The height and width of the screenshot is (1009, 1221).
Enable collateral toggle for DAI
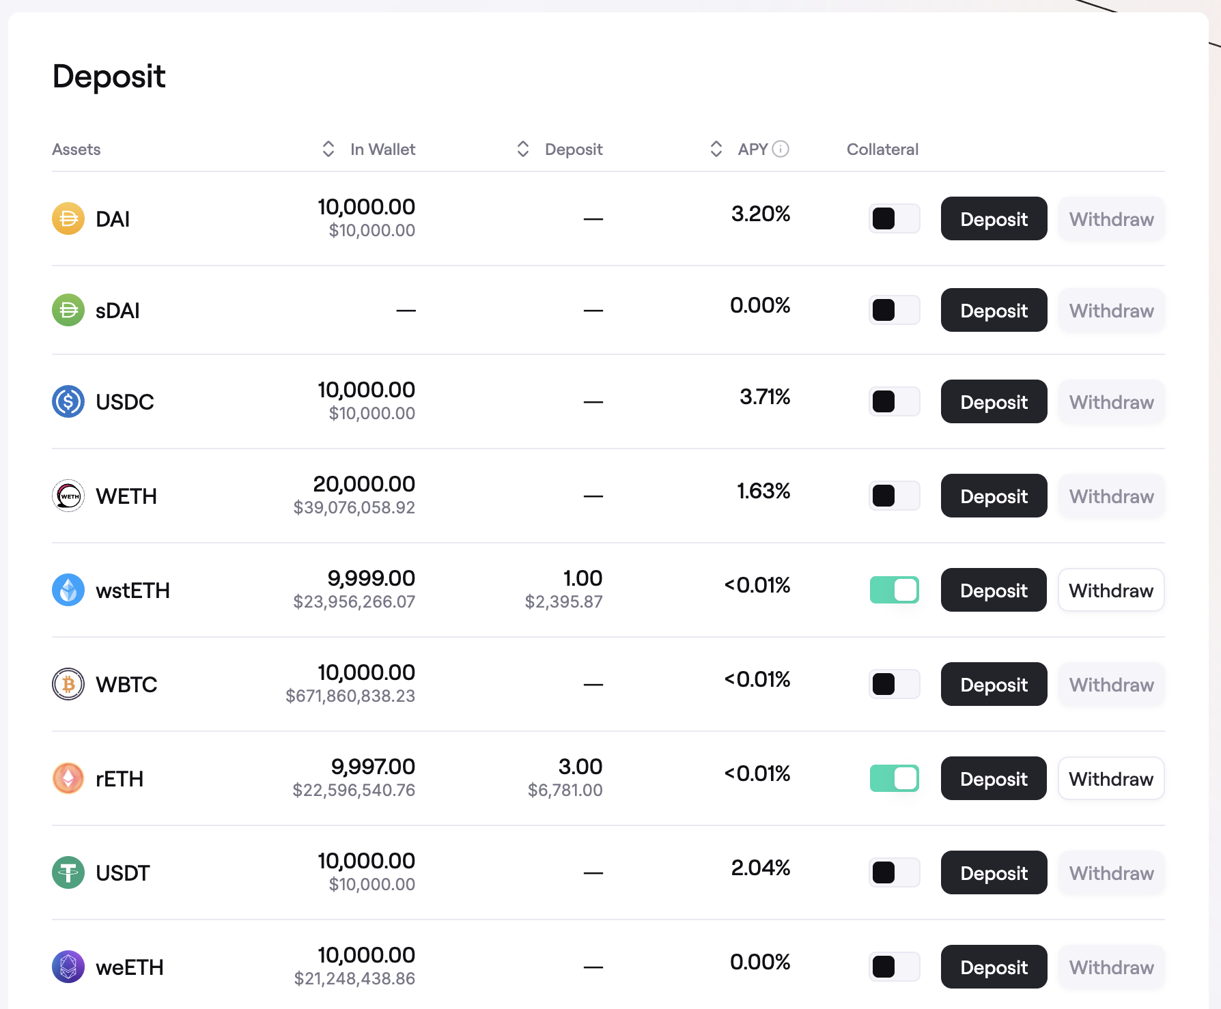[894, 218]
